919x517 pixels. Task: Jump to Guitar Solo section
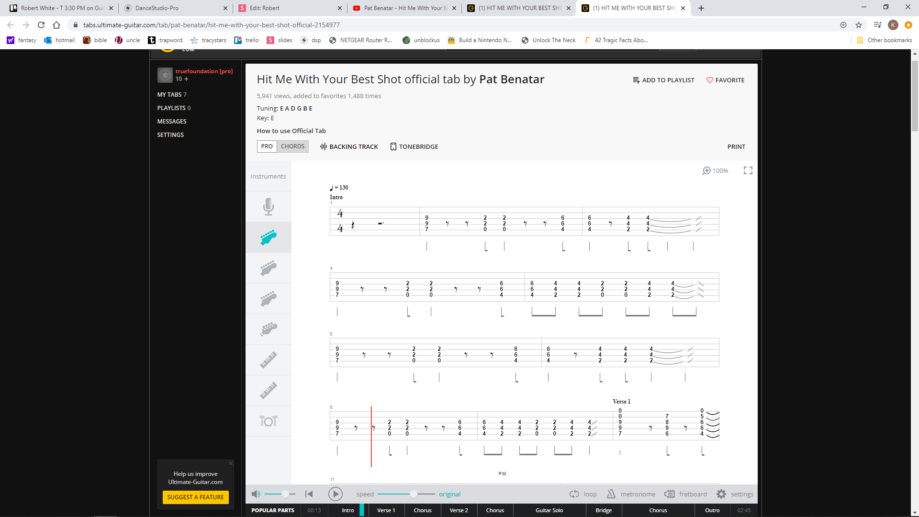549,510
